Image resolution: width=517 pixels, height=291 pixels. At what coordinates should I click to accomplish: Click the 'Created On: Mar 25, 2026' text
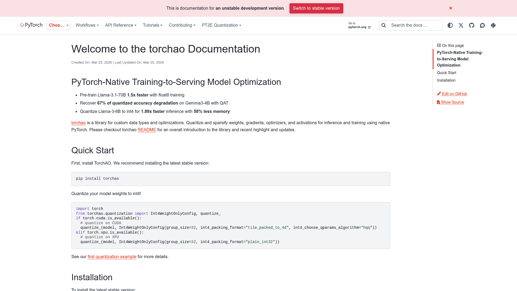[92, 62]
